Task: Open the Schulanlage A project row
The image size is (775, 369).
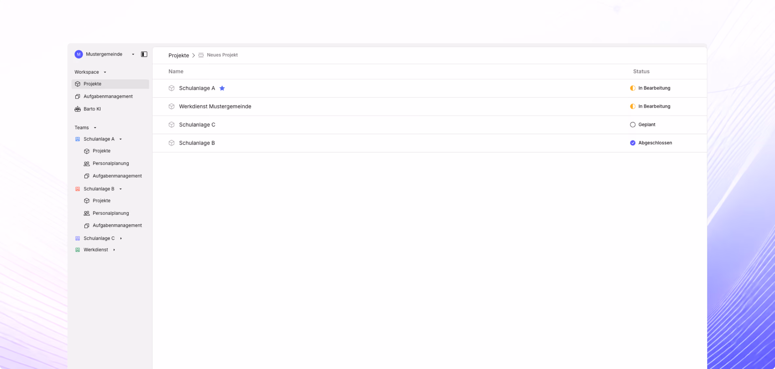Action: point(429,88)
